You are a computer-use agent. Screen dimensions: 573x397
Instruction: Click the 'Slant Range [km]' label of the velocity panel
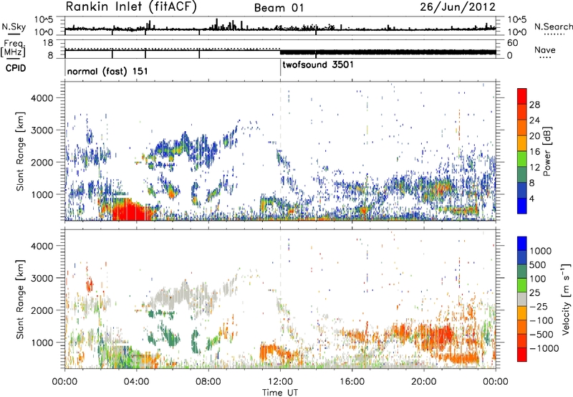20,299
